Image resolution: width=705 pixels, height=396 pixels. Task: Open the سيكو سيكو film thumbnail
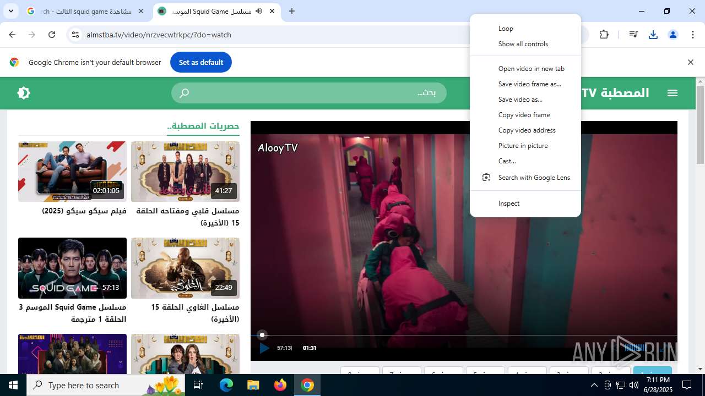72,172
